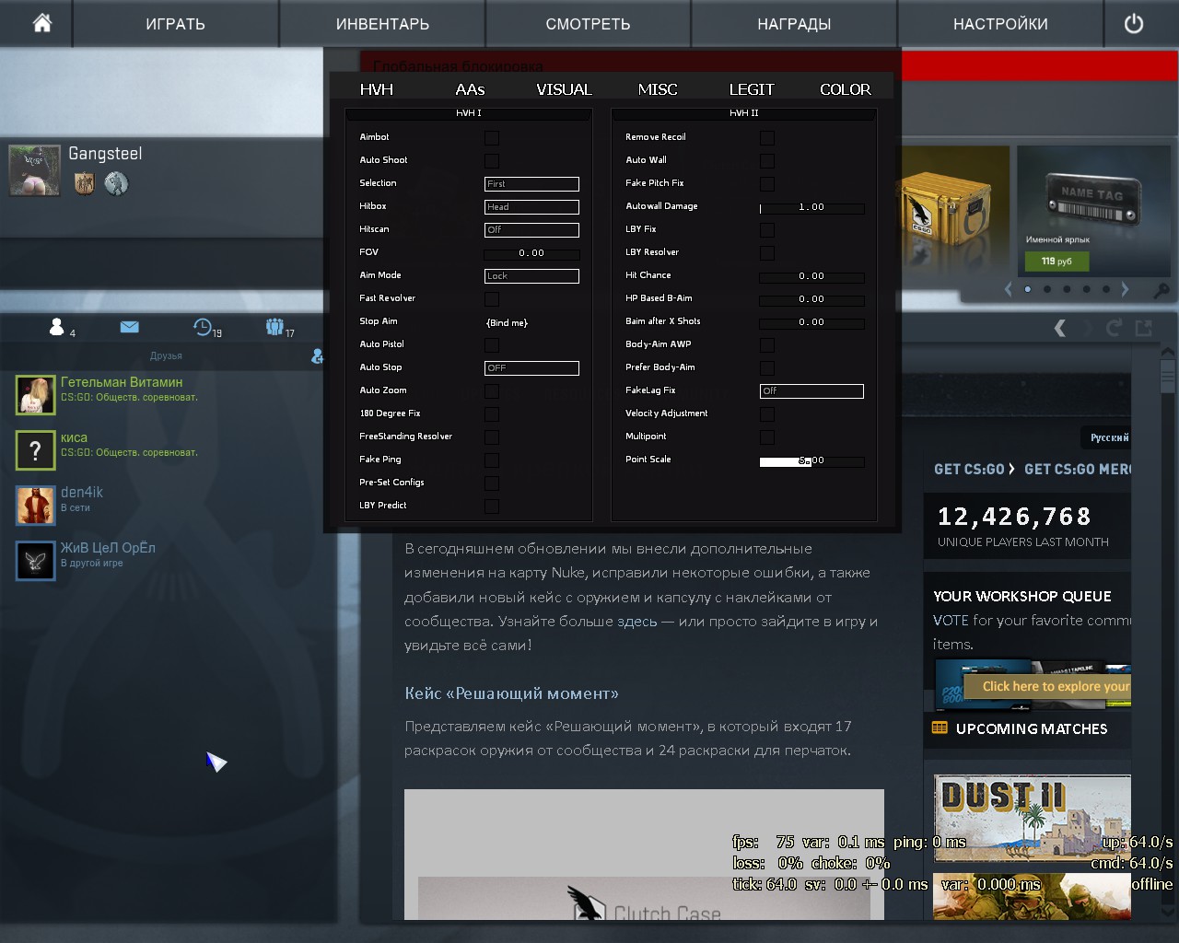This screenshot has height=943, width=1179.
Task: Click the 119 руб price button
Action: [1056, 262]
